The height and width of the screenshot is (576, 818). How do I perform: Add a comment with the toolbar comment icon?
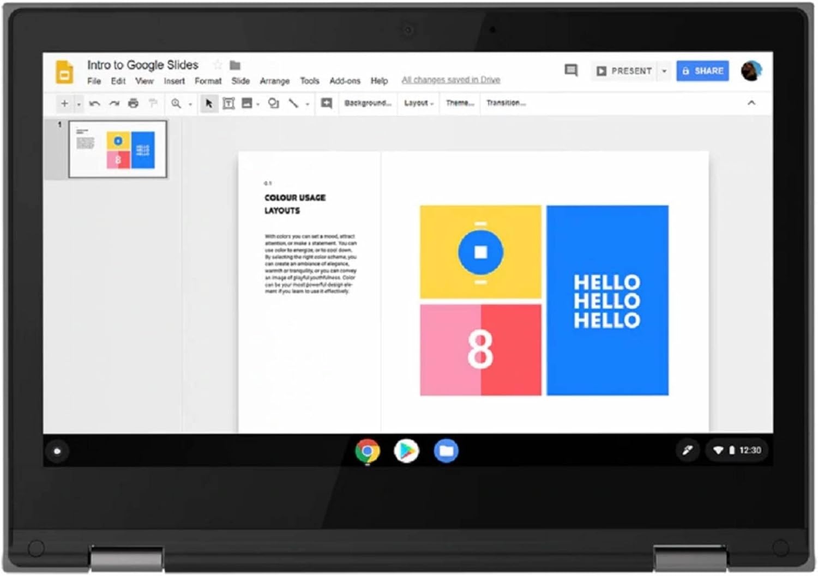coord(326,103)
